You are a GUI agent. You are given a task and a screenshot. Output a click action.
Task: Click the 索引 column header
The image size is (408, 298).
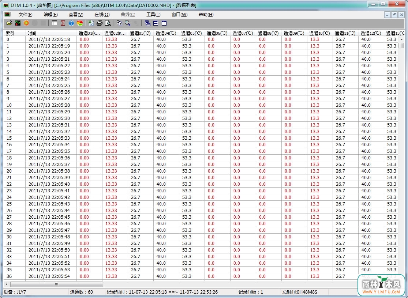click(x=14, y=33)
